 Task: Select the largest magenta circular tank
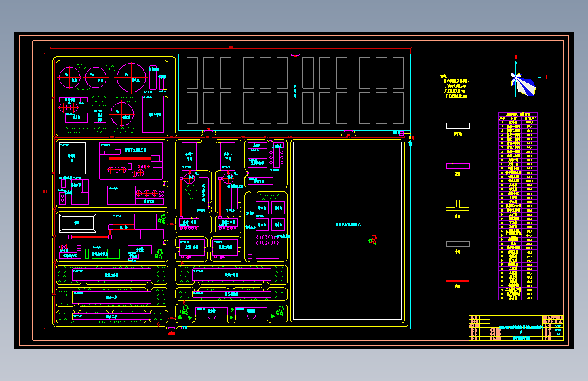(132, 78)
